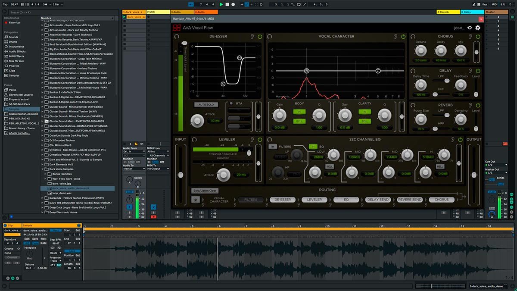The width and height of the screenshot is (517, 291).
Task: Select the B Delay return track header
Action: (472, 12)
